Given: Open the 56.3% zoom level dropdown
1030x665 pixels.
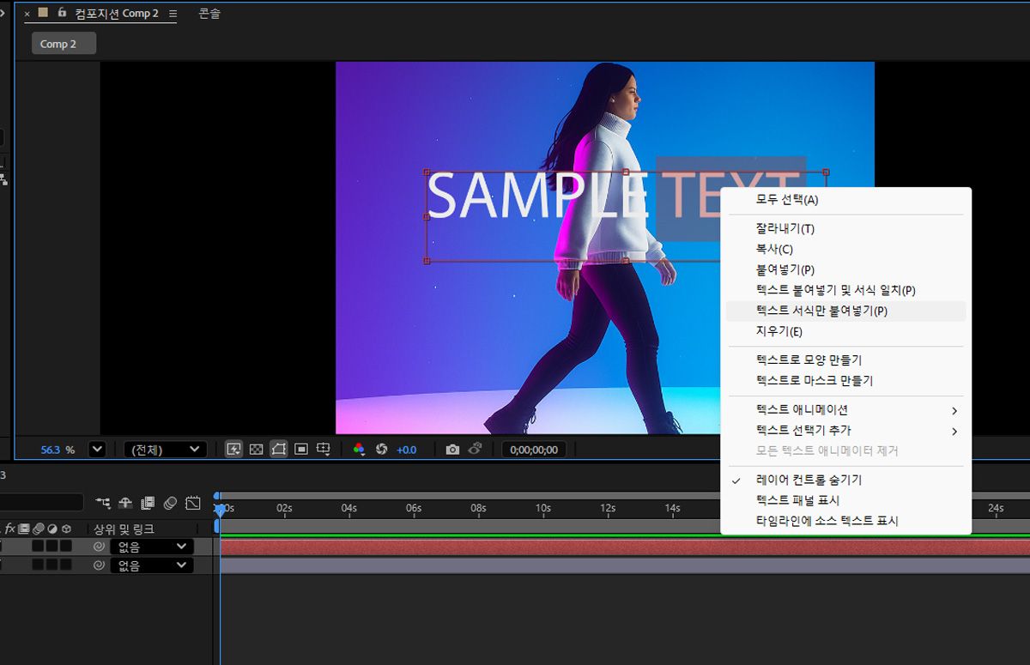Looking at the screenshot, I should 96,448.
